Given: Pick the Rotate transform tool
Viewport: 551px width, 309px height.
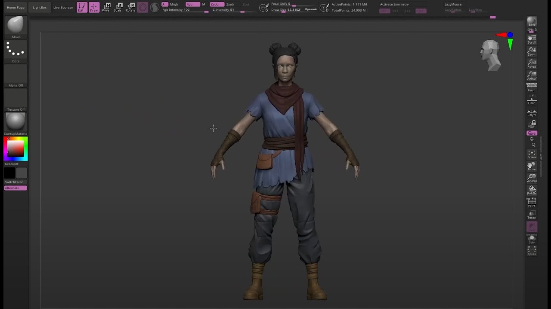Looking at the screenshot, I should click(130, 7).
